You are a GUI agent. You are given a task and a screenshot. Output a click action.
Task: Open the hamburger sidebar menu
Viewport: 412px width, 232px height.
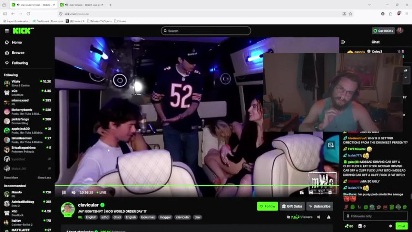coord(7,31)
